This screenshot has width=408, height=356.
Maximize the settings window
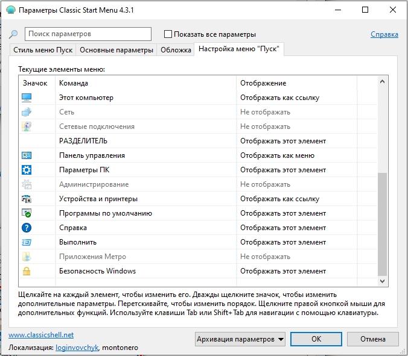(x=365, y=10)
